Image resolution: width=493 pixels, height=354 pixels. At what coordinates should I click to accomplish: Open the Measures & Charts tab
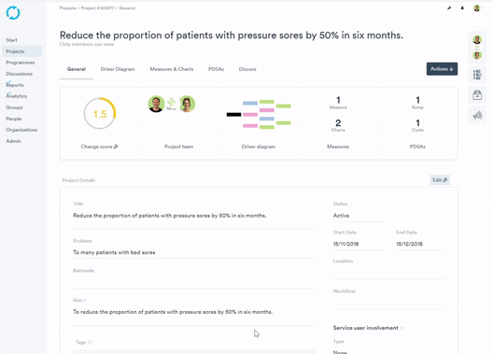pos(172,69)
